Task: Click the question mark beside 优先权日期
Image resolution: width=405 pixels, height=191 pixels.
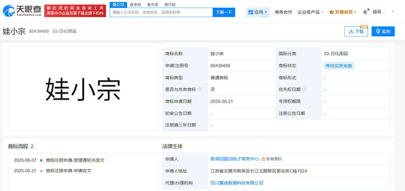Action: (x=304, y=89)
